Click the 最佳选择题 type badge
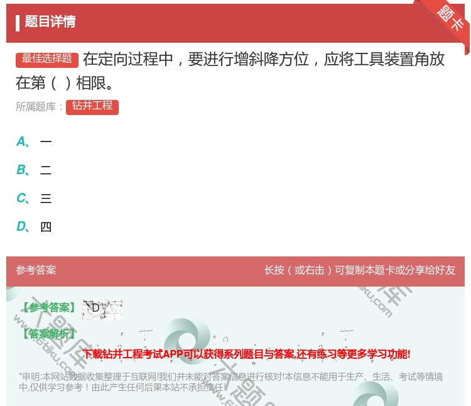Viewport: 471px width, 406px height. 47,60
